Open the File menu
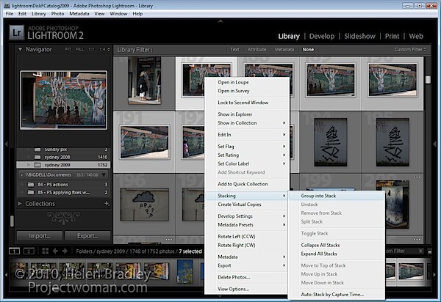 [10, 14]
